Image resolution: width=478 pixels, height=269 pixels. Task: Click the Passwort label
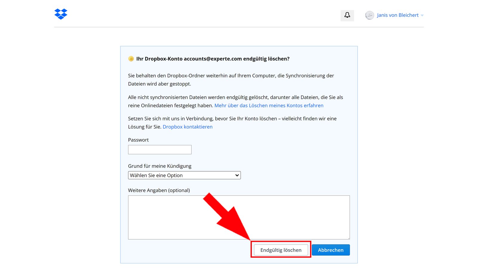click(x=138, y=140)
